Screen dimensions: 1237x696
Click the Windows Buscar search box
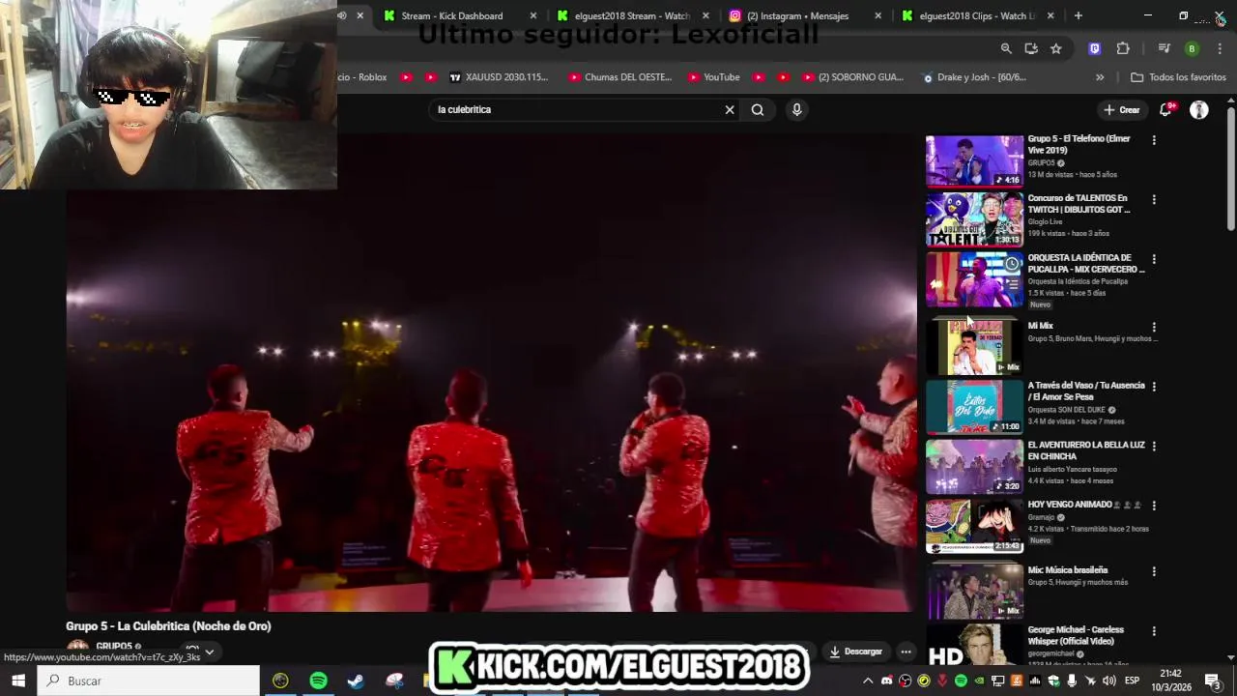149,681
